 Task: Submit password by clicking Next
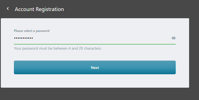coord(95,68)
